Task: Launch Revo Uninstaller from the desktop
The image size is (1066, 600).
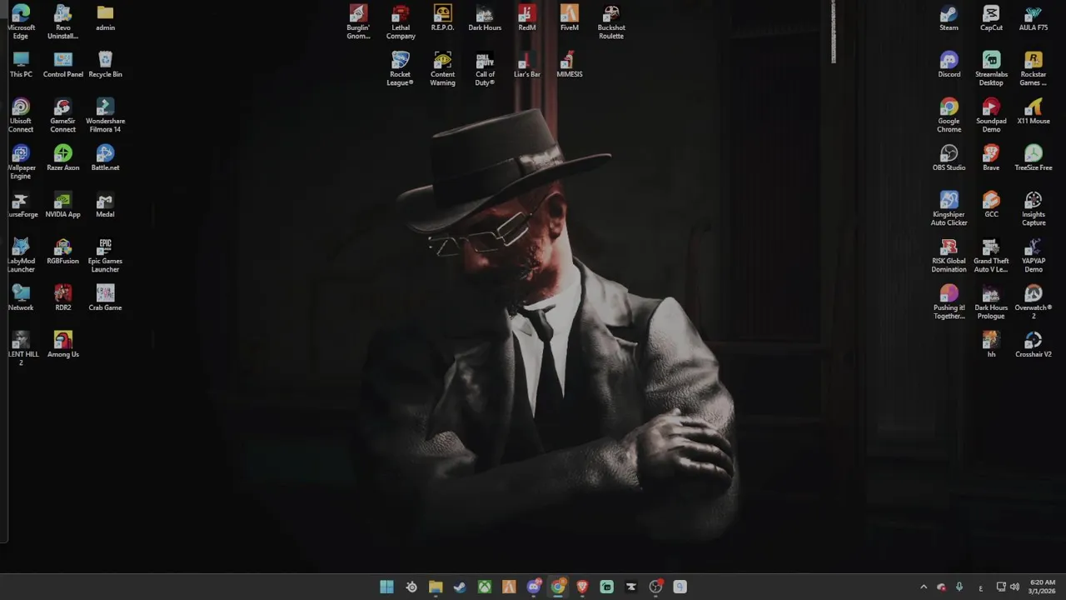Action: tap(63, 22)
